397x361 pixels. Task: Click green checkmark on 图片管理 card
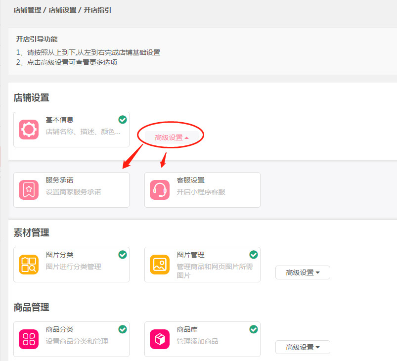(x=254, y=255)
